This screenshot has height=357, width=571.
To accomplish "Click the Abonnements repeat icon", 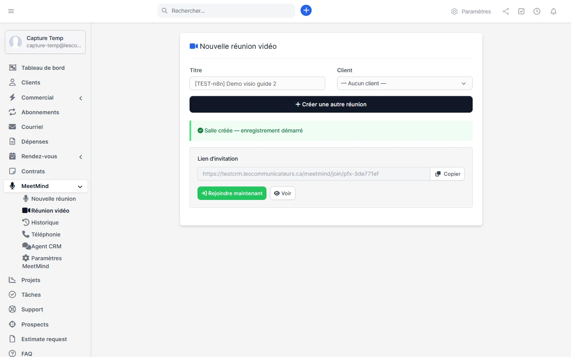I will click(x=13, y=112).
